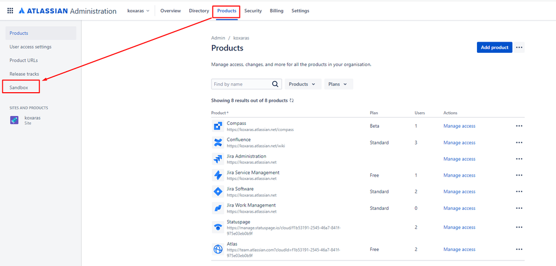Click the Statuspage product icon
Viewport: 556px width, 266px height.
click(218, 227)
